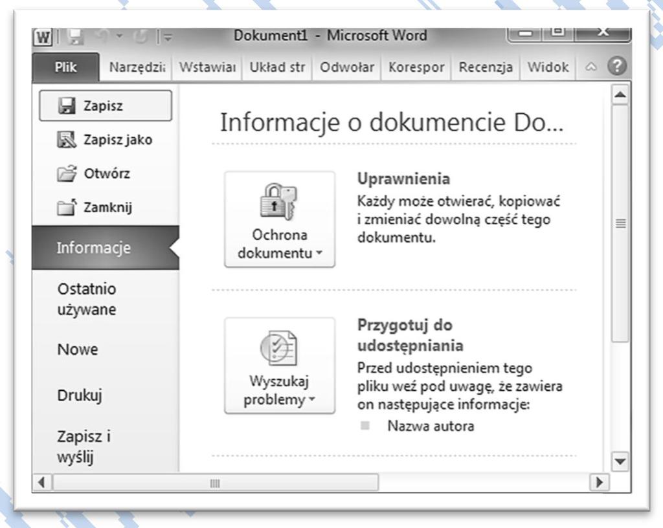The height and width of the screenshot is (528, 663).
Task: Select the Informacje section
Action: point(106,248)
